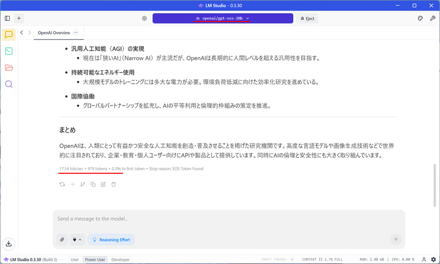Open app settings gear in status bar
440x264 pixels.
point(433,260)
